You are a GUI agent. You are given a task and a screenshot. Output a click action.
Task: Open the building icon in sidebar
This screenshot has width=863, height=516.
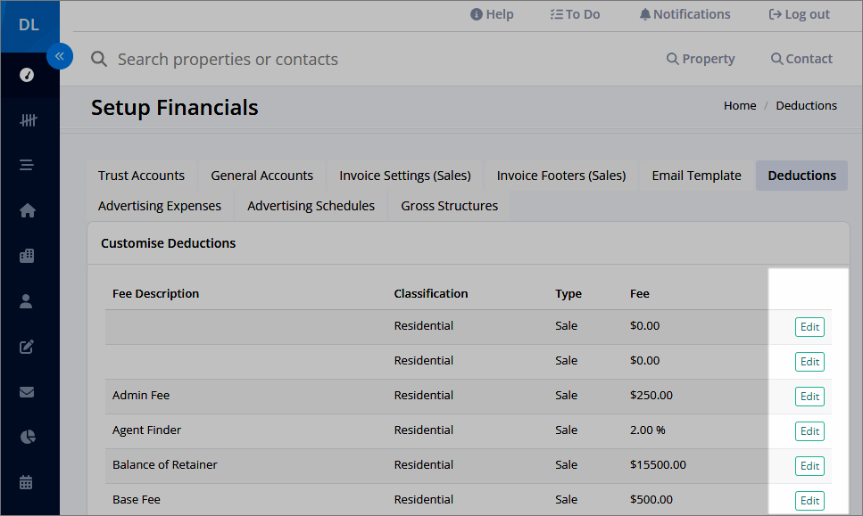click(27, 256)
